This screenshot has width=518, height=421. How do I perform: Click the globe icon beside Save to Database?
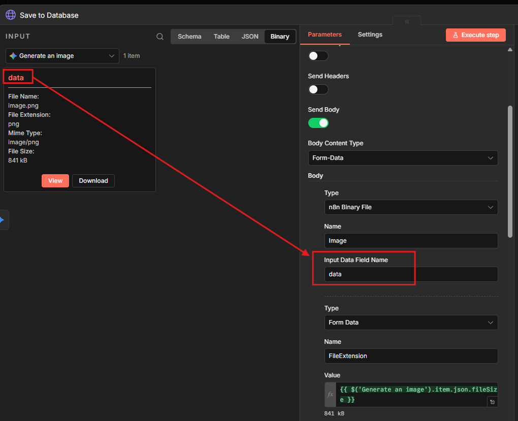(11, 15)
